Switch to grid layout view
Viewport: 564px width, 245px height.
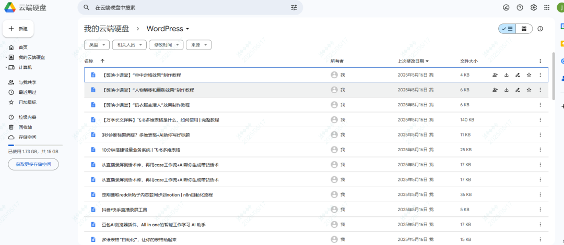(524, 29)
